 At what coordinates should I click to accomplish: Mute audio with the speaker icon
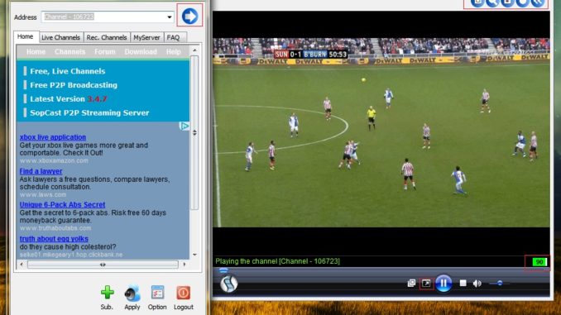477,284
